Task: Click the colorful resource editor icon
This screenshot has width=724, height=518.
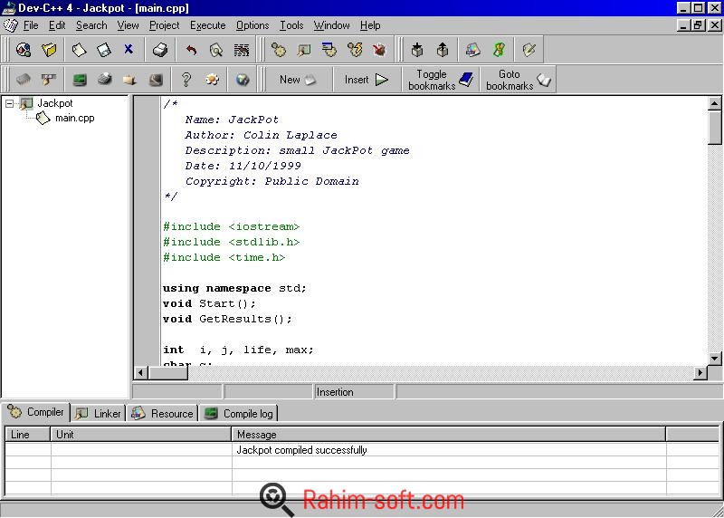Action: [x=472, y=50]
